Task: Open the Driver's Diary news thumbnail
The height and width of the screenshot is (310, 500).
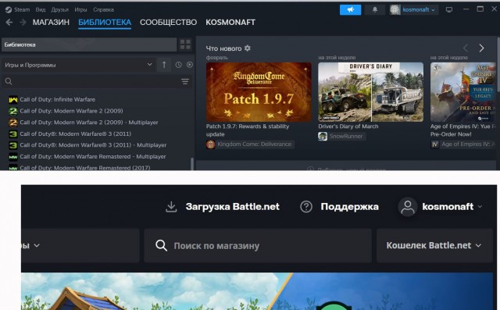Action: pyautogui.click(x=371, y=92)
